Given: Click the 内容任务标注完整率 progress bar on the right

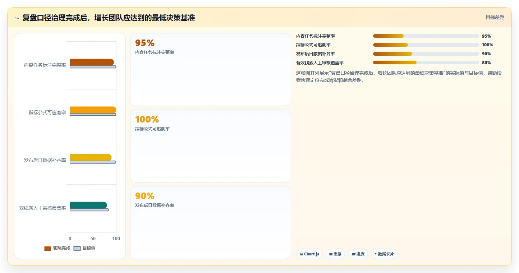Looking at the screenshot, I should (426, 36).
